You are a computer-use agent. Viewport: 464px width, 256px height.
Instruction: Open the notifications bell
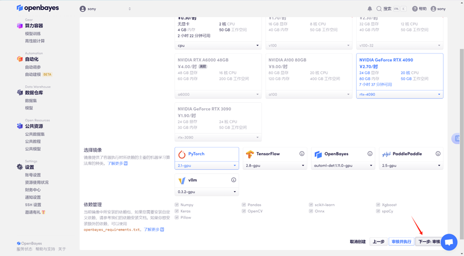(370, 9)
